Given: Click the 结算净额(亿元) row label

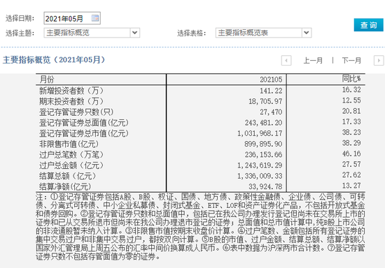Looking at the screenshot, I should pyautogui.click(x=65, y=187).
